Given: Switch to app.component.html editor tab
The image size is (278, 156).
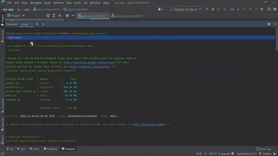Looking at the screenshot, I should pyautogui.click(x=128, y=16).
